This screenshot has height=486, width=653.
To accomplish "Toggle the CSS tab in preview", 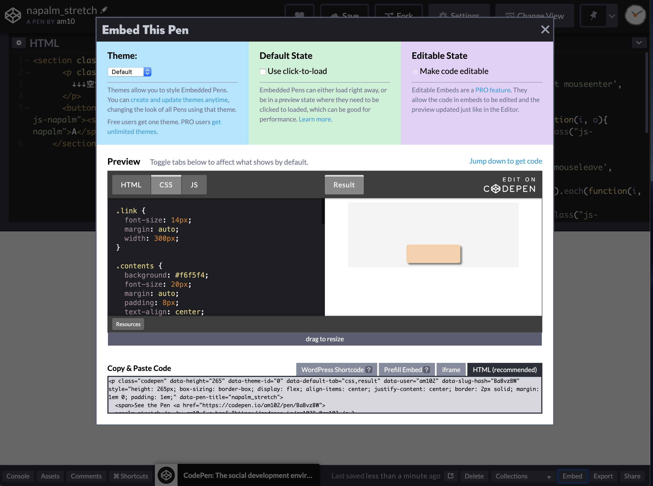I will coord(166,185).
